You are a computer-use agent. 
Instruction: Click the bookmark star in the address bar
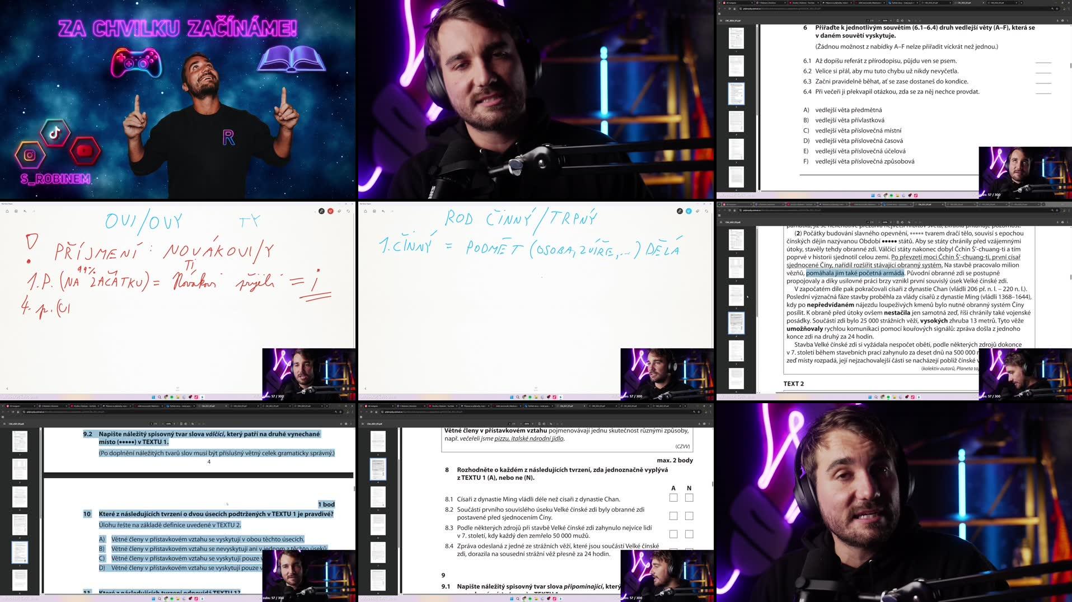(x=1053, y=9)
